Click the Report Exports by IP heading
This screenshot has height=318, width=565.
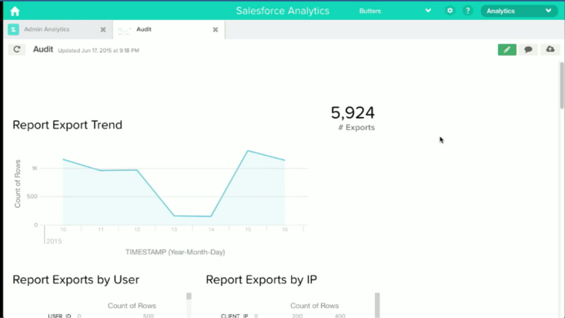[261, 280]
